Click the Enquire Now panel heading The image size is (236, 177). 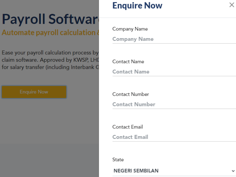(x=137, y=6)
